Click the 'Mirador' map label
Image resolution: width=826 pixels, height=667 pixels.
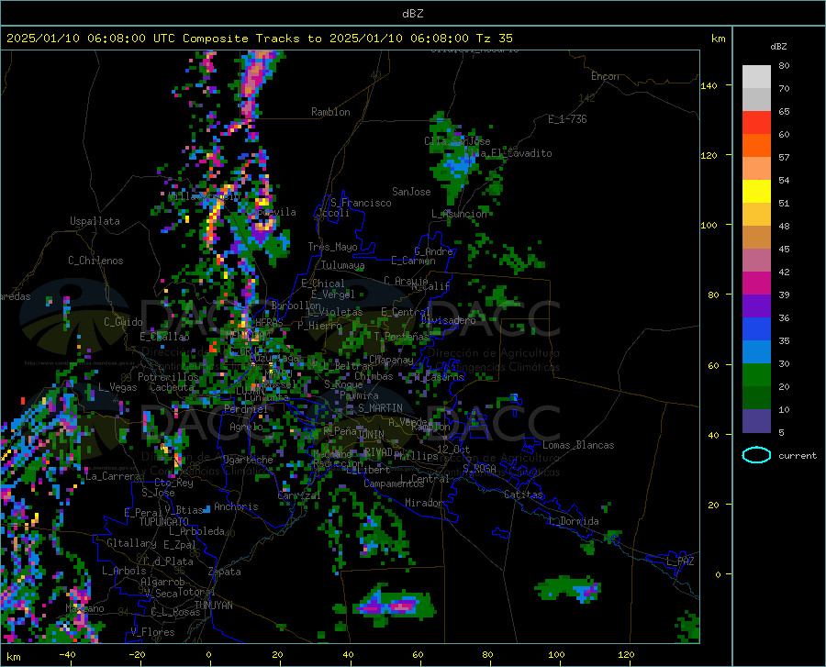423,504
